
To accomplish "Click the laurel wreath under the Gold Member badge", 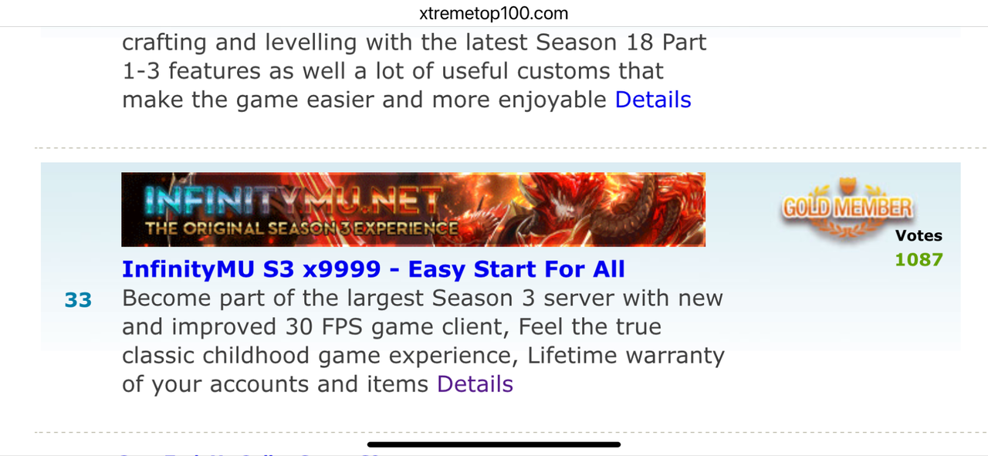I will 847,226.
